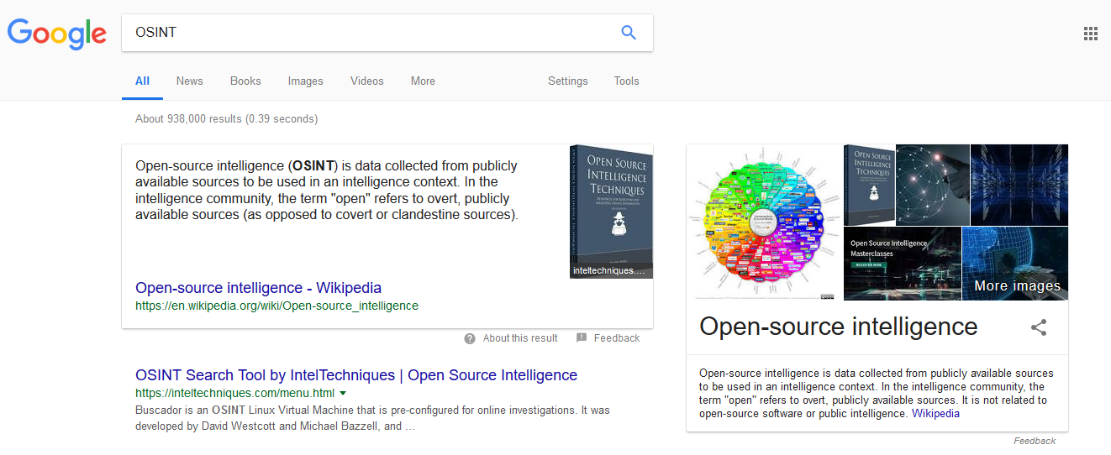Open the colorful social media wheel image

point(764,222)
